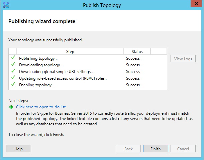Click the Finish button
The image size is (204, 160).
156,149
